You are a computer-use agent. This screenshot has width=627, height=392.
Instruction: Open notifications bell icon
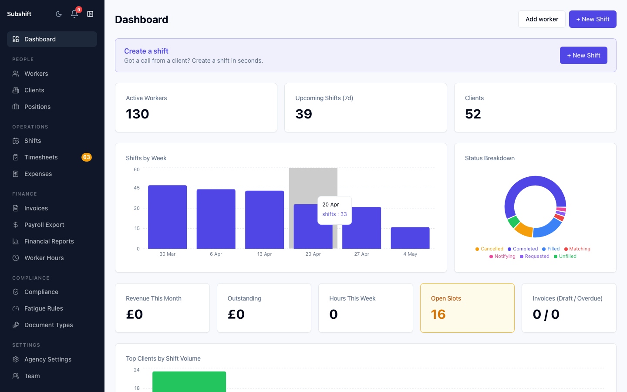point(74,14)
